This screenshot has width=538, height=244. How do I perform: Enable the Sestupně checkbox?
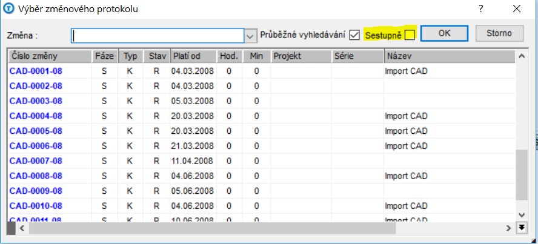coord(410,35)
